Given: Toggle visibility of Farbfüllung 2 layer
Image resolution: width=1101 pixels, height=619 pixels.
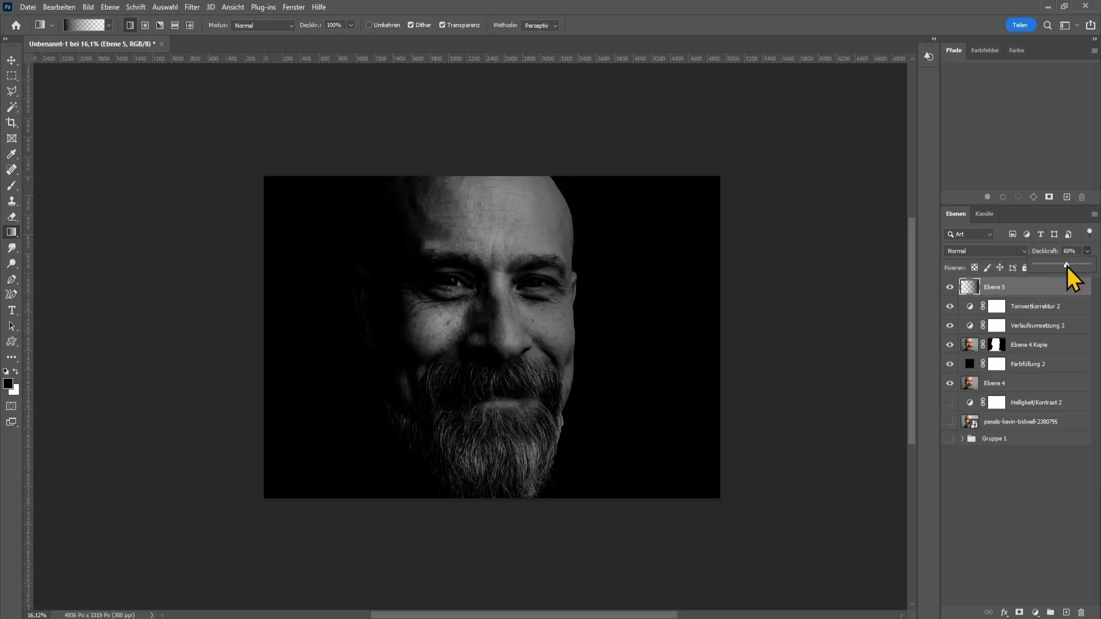Looking at the screenshot, I should pyautogui.click(x=950, y=363).
